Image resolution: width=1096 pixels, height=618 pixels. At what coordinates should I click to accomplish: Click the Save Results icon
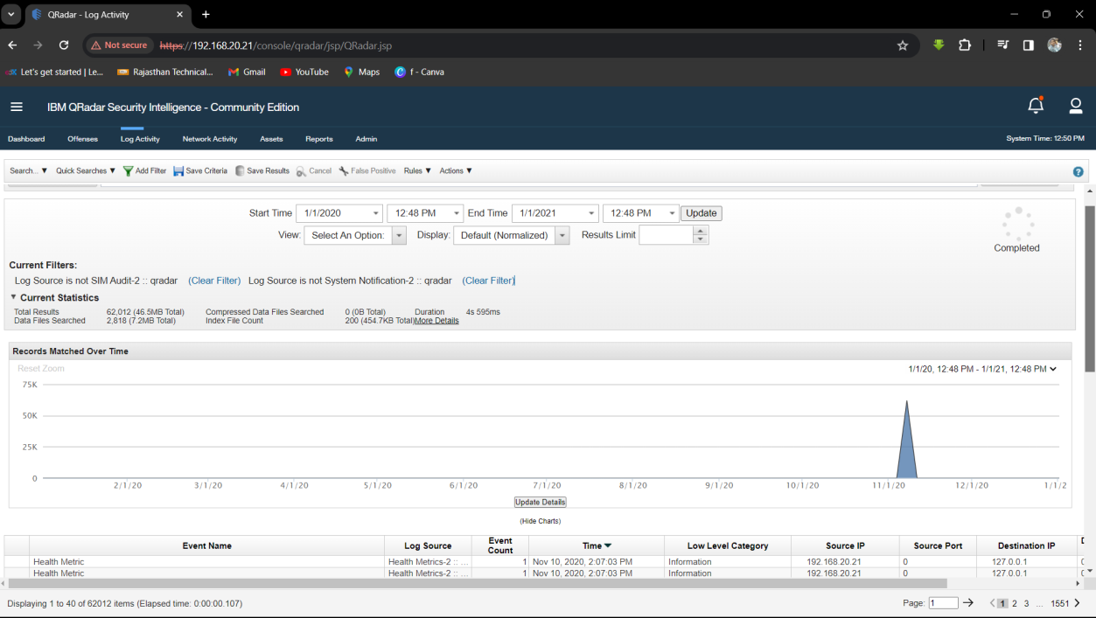[x=240, y=171]
